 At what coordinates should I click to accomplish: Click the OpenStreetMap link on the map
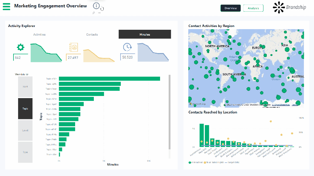[x=281, y=105]
